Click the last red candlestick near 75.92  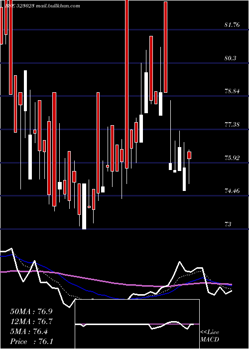(189, 155)
